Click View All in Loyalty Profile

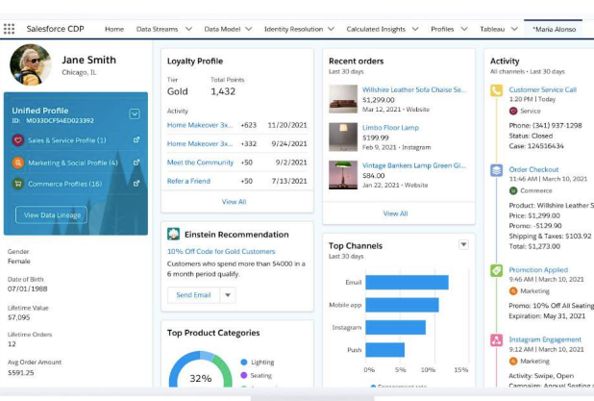pos(234,202)
